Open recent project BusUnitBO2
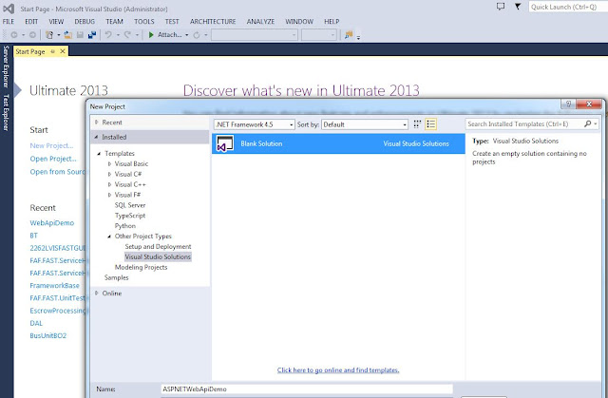 (x=48, y=335)
